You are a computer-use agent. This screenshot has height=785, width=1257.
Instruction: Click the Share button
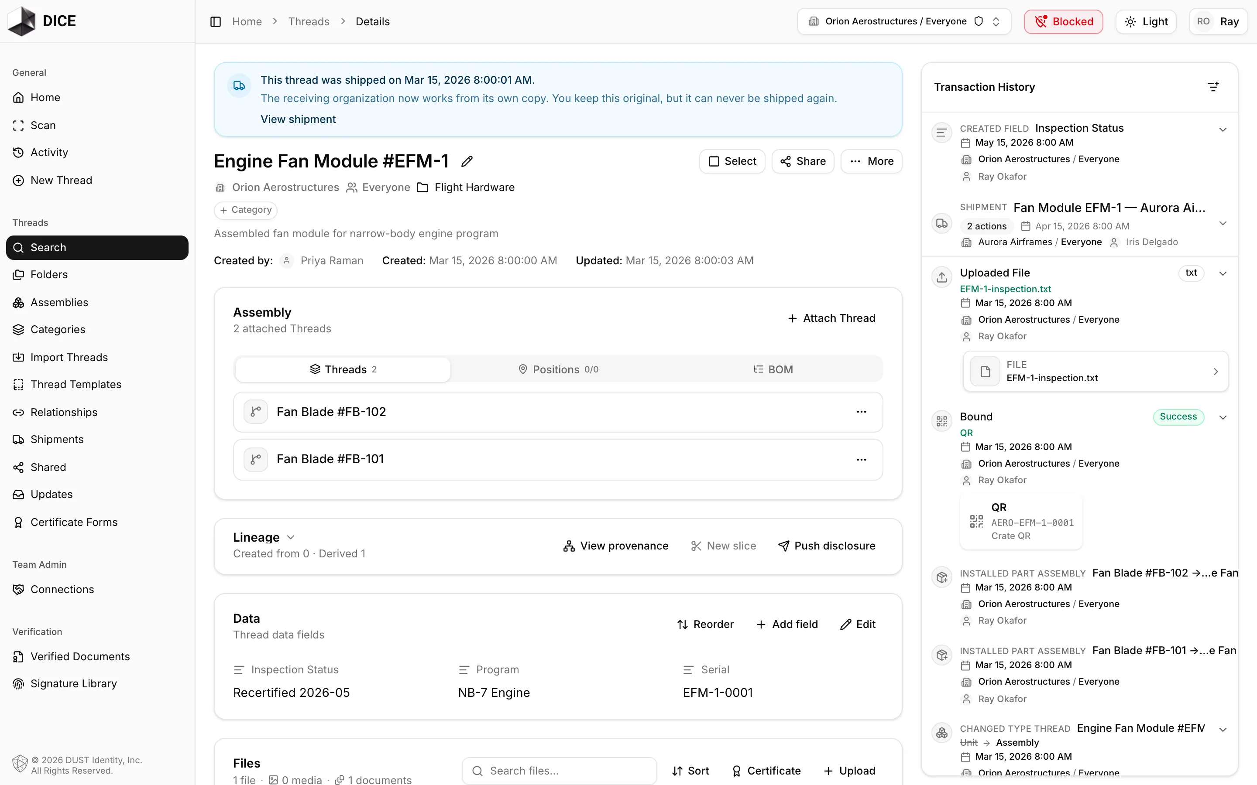[803, 161]
